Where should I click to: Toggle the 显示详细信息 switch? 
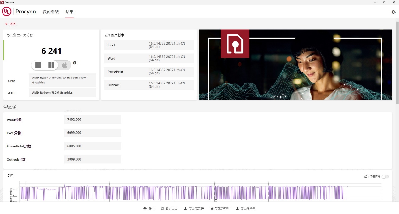pyautogui.click(x=385, y=177)
